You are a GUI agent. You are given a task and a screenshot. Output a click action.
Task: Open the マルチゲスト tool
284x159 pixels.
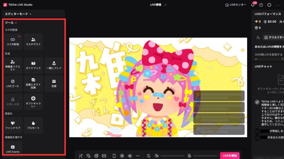(33, 42)
